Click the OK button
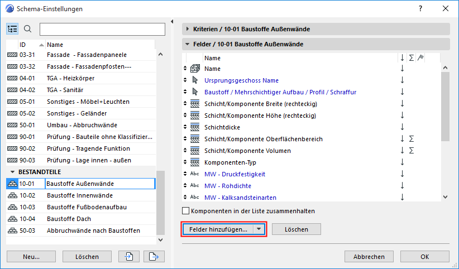The width and height of the screenshot is (459, 269). pos(425,257)
